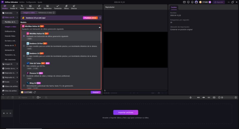
Task: Open the Elementos tool
Action: 48,7
